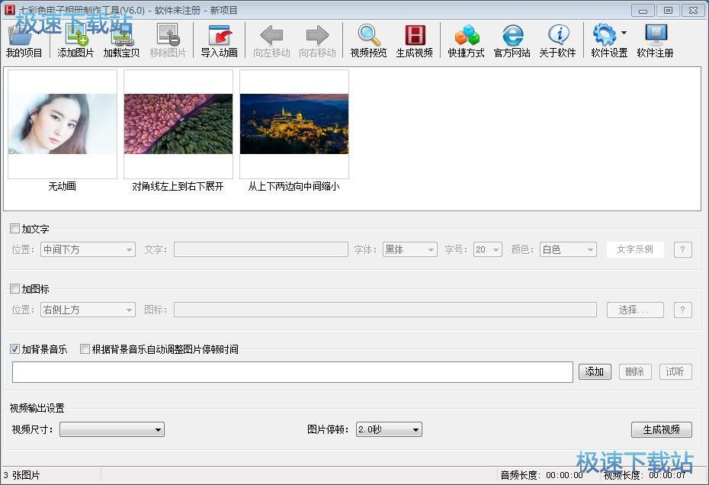The width and height of the screenshot is (709, 485).
Task: Click the 音频长度 status text
Action: 542,475
